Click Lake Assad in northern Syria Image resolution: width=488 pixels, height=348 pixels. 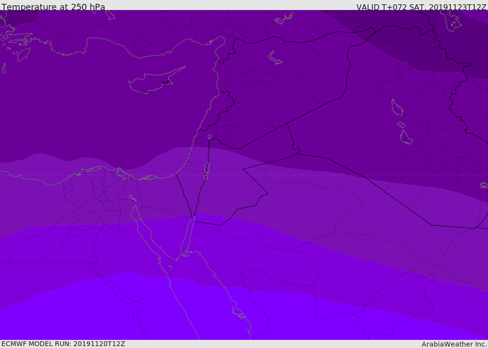pyautogui.click(x=275, y=58)
